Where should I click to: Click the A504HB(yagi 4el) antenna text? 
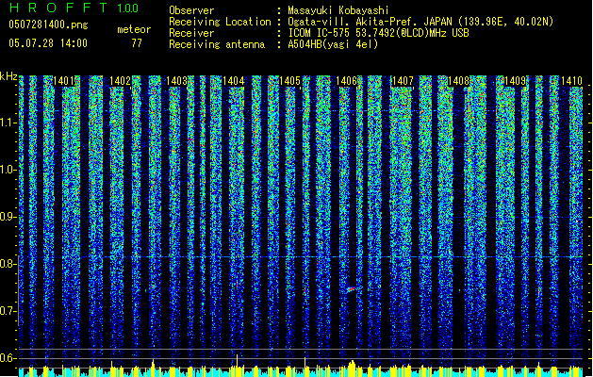click(333, 44)
